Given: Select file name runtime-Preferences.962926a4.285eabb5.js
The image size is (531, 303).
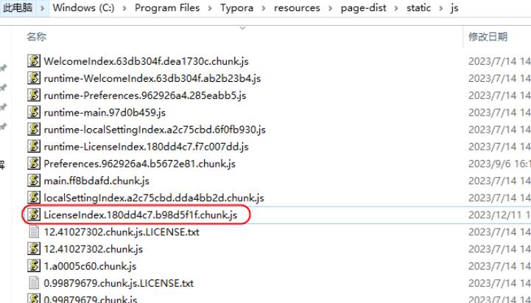Looking at the screenshot, I should pyautogui.click(x=144, y=96).
